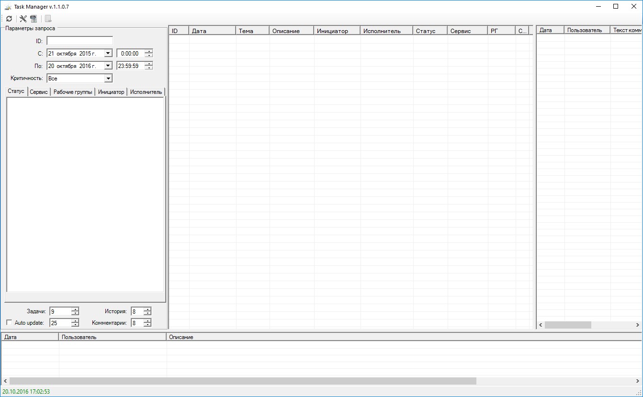The width and height of the screenshot is (643, 397).
Task: Open the Рабочие группы tab
Action: (73, 92)
